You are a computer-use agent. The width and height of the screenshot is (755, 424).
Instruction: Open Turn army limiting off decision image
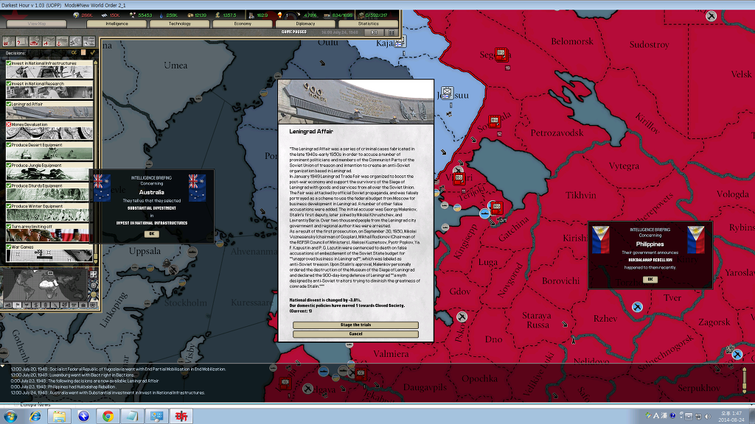coord(49,235)
